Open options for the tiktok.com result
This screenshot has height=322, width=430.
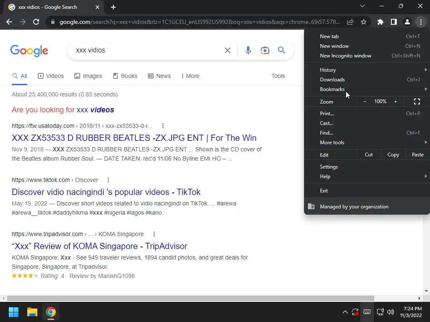[x=108, y=180]
